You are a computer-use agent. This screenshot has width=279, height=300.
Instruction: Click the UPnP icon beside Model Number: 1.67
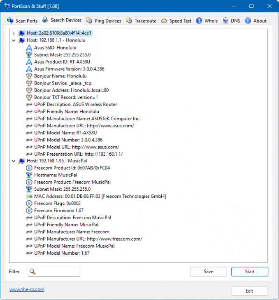[29, 253]
